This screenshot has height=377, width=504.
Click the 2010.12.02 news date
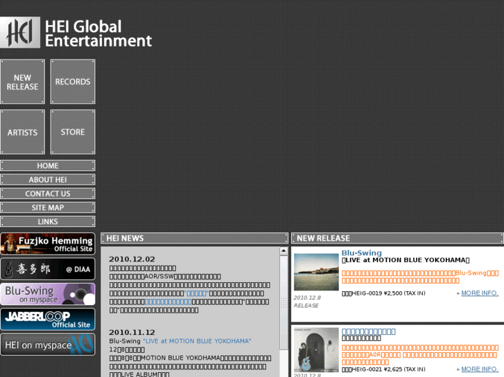point(132,259)
